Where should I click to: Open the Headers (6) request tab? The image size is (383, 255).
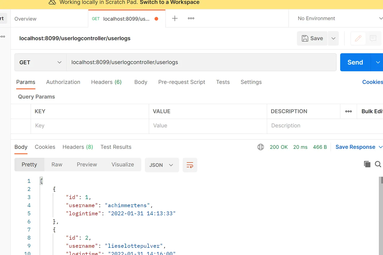pyautogui.click(x=106, y=82)
